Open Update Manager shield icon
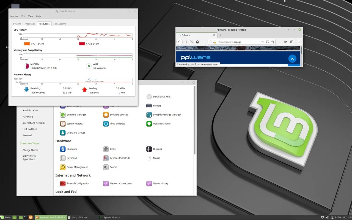 [x=149, y=124]
